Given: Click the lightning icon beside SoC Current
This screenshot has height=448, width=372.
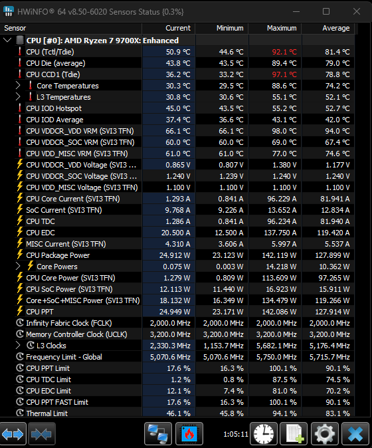Looking at the screenshot, I should (x=20, y=210).
